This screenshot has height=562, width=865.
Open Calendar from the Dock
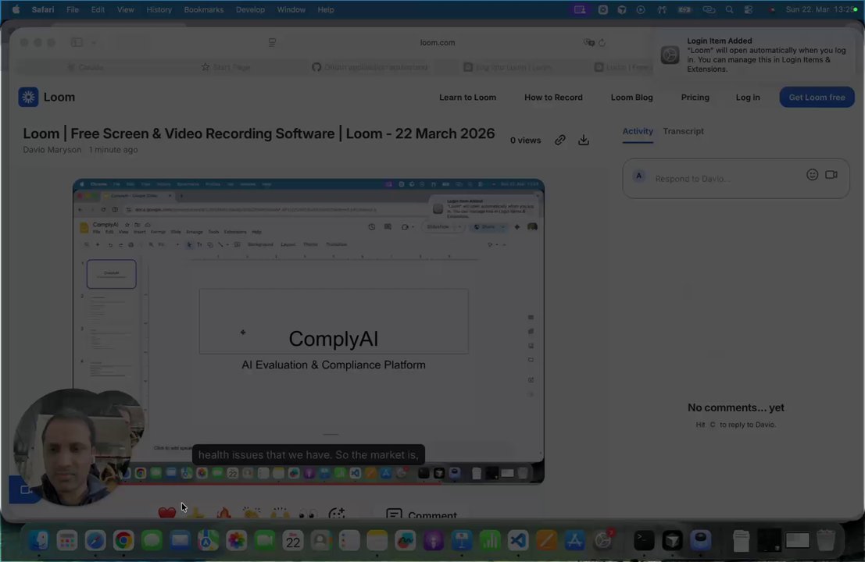292,540
